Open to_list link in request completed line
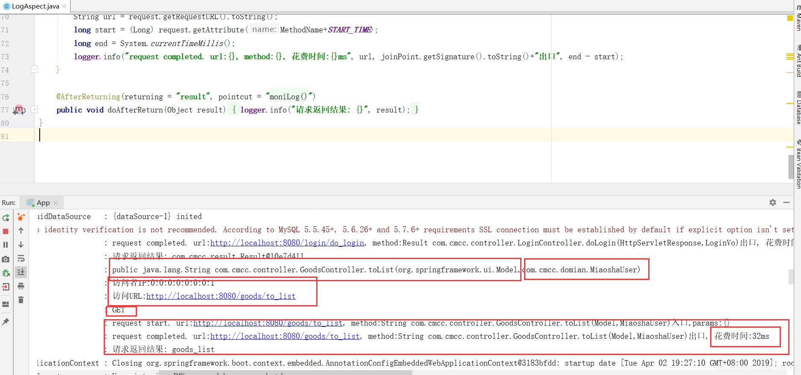This screenshot has width=801, height=375. click(285, 336)
